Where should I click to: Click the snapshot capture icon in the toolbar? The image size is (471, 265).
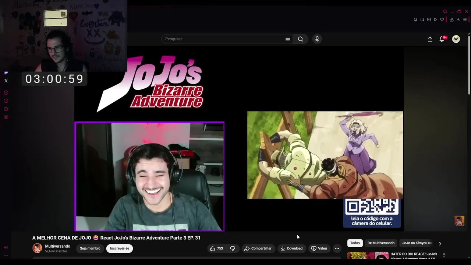pos(422,20)
